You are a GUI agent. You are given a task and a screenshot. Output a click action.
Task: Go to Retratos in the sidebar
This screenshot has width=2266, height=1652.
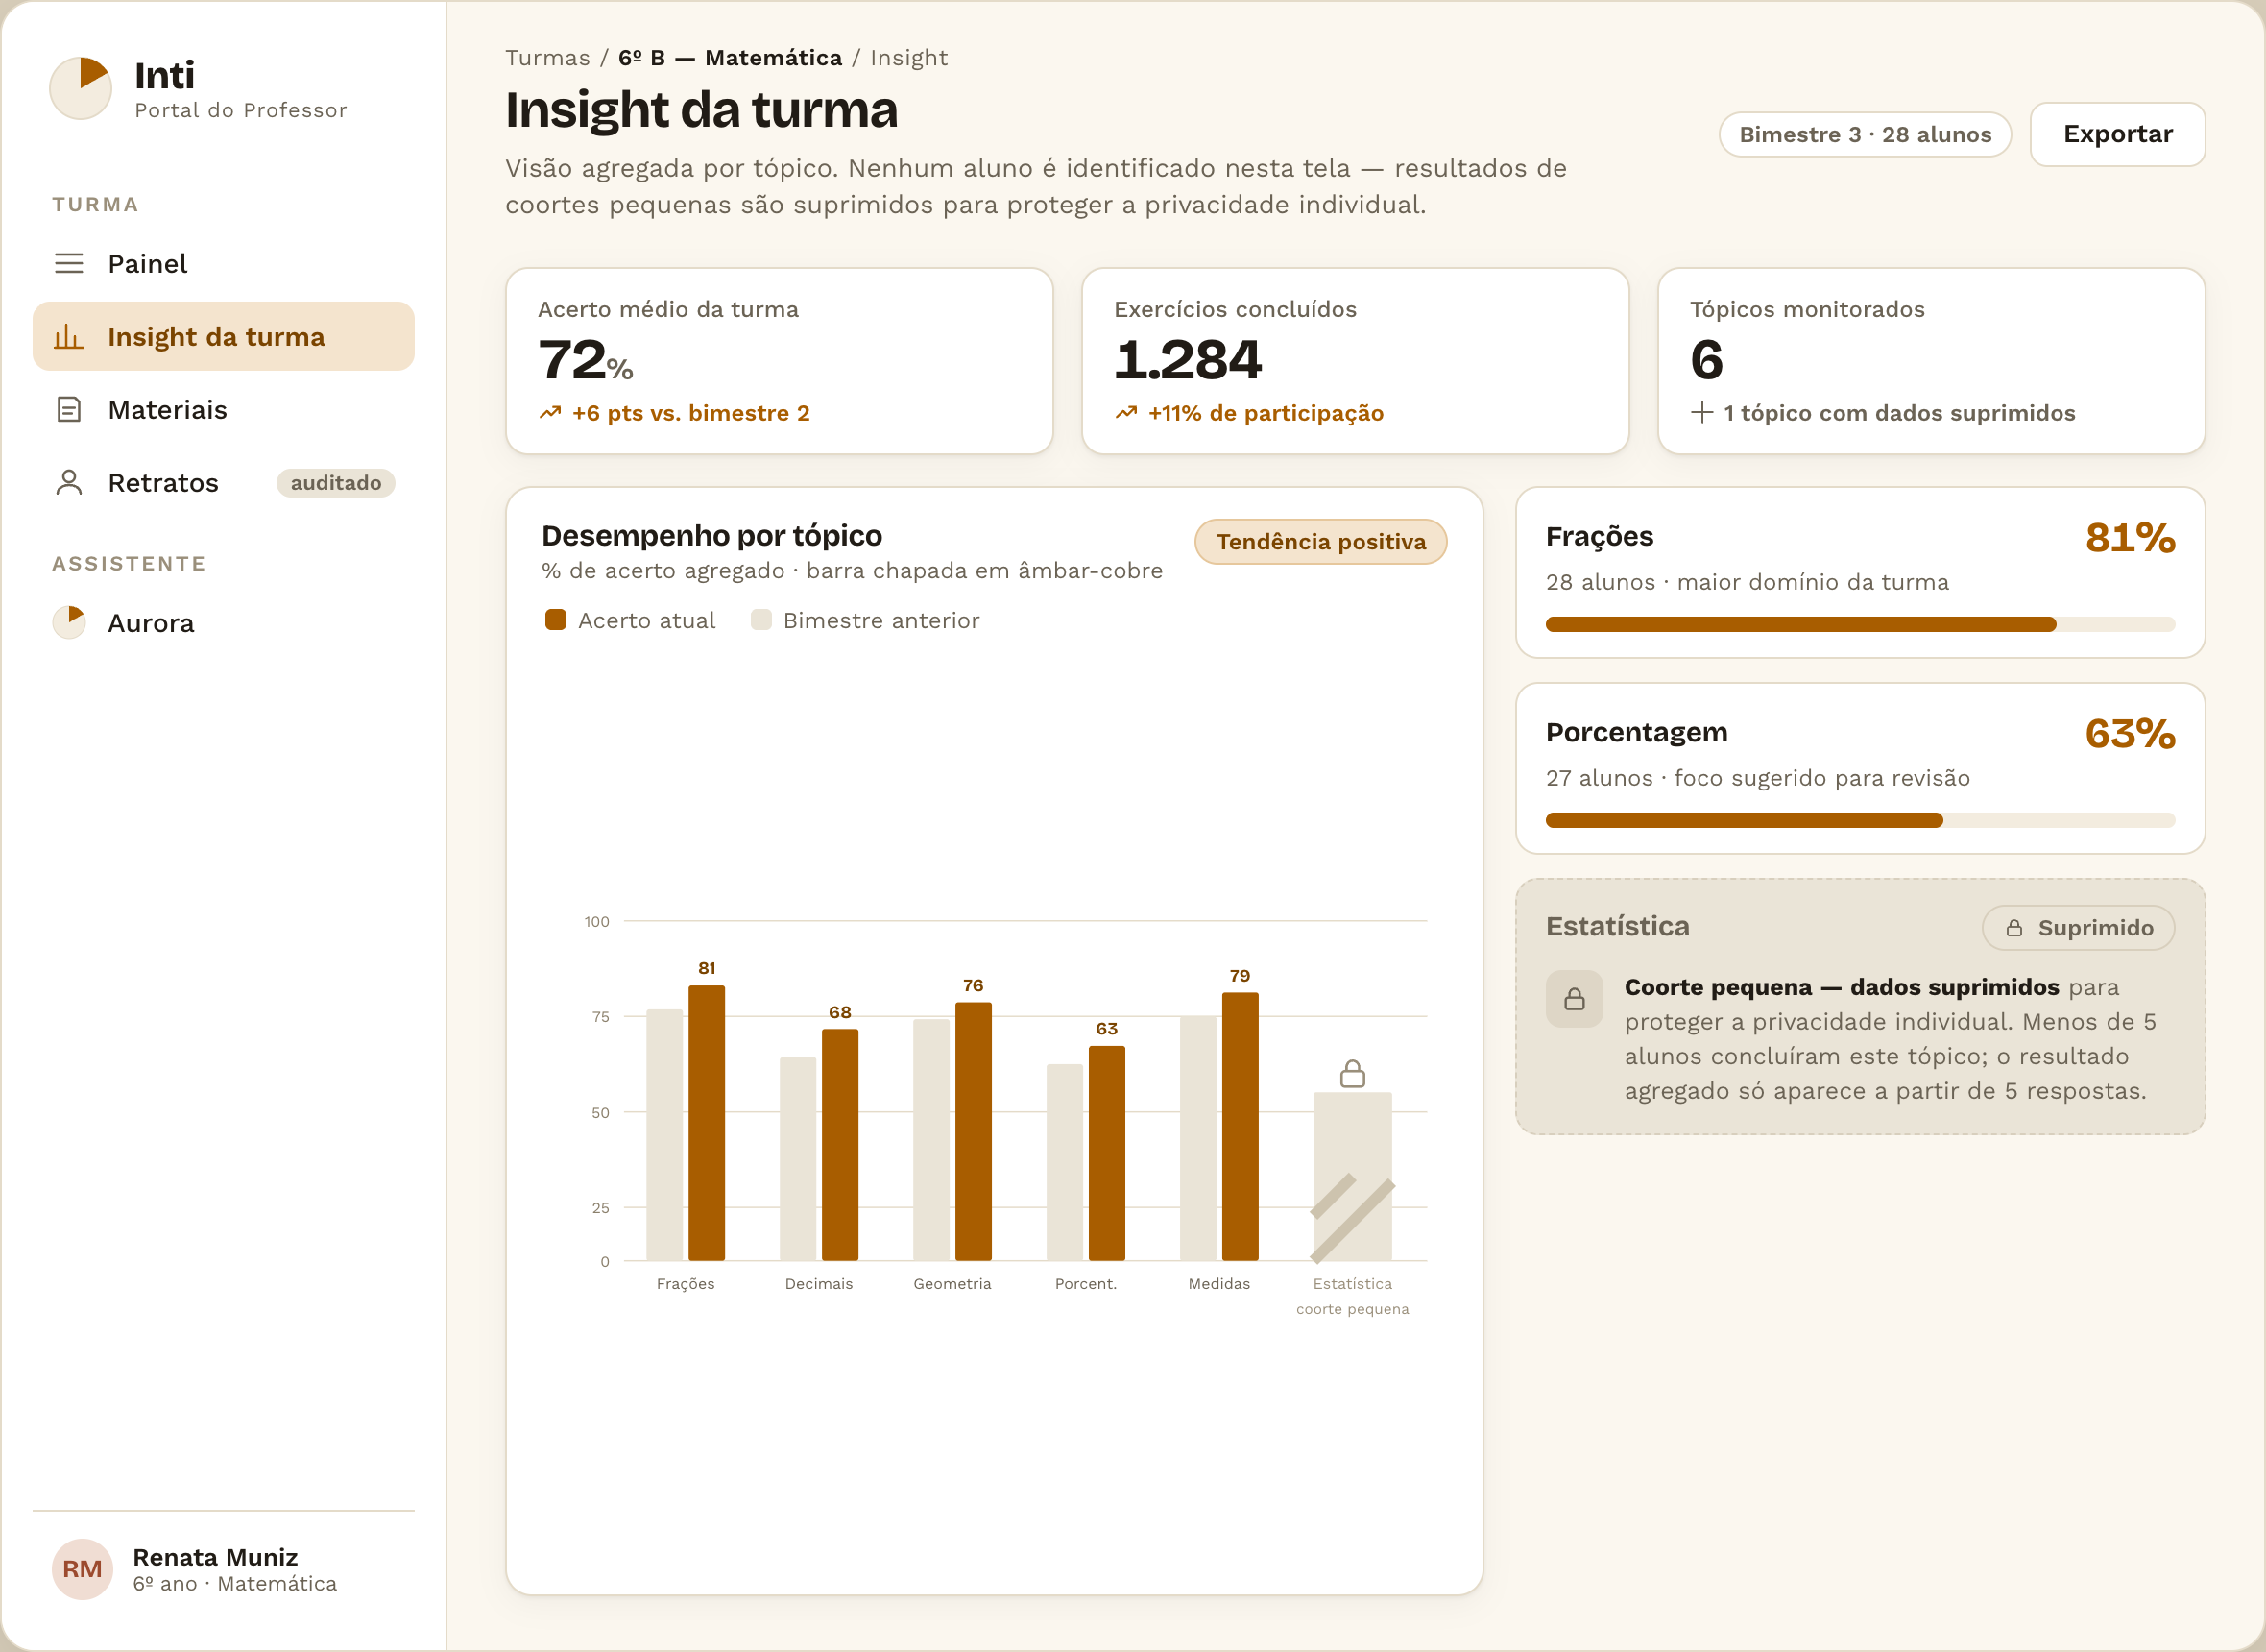click(x=223, y=482)
